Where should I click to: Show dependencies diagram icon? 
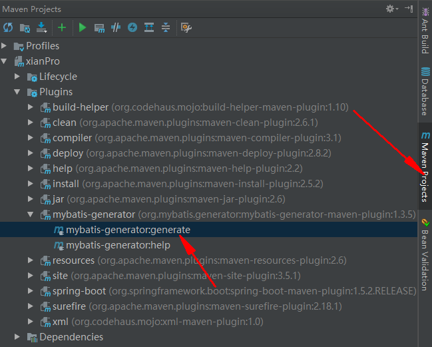149,27
